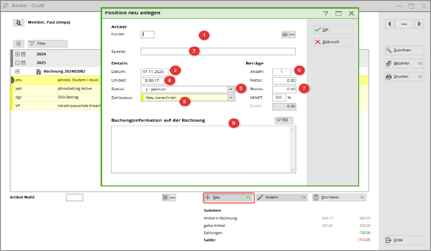The height and width of the screenshot is (251, 431).
Task: Expand the 2024 year row
Action: [18, 54]
